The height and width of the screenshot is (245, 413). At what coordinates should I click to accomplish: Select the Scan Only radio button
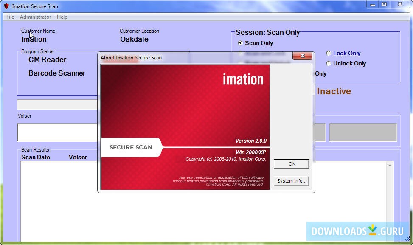point(240,43)
